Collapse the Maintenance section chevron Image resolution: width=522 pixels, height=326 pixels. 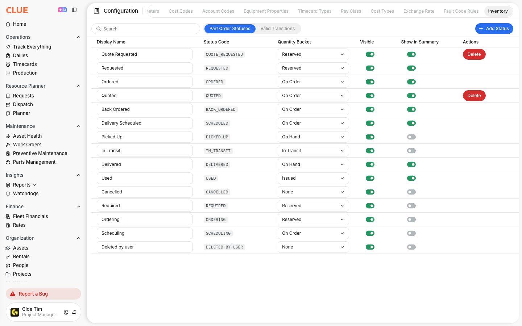tap(79, 126)
